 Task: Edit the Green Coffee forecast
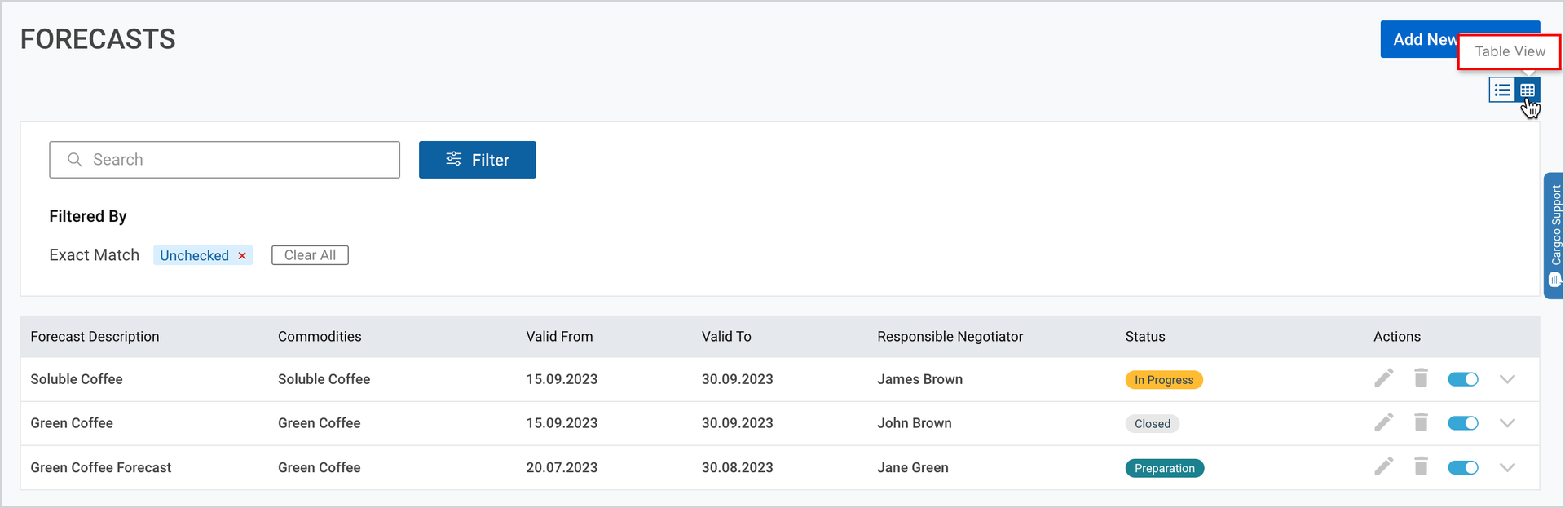pos(1384,422)
